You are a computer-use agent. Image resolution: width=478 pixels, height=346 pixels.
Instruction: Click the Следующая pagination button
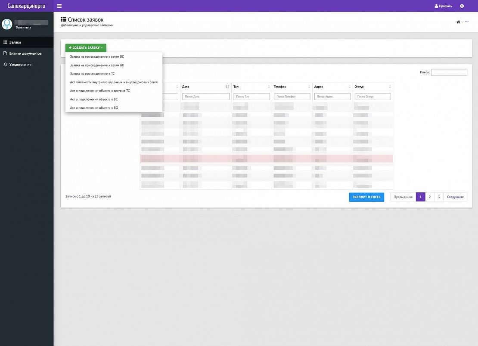coord(455,197)
